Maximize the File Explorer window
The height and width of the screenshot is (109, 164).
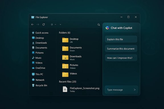[128, 17]
